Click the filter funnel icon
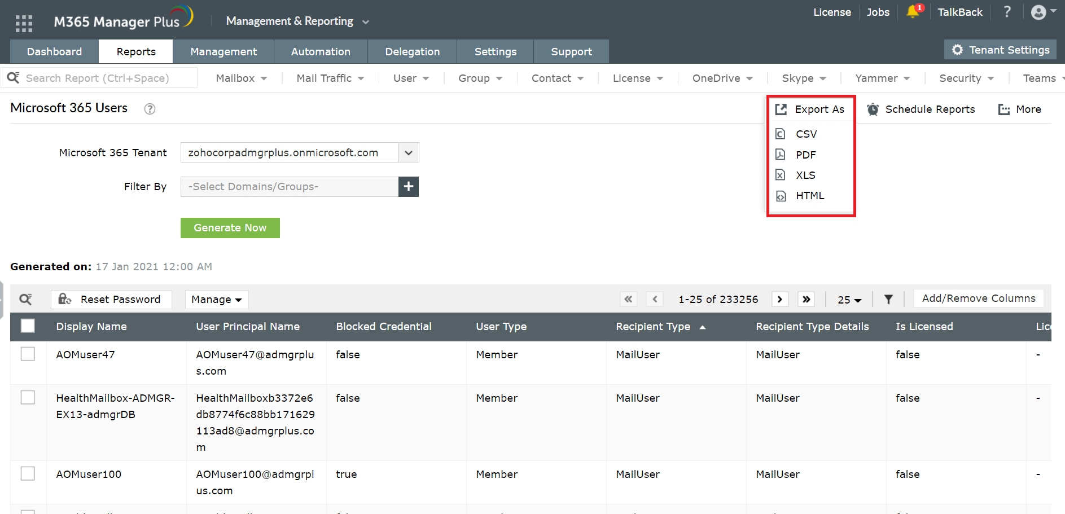This screenshot has height=514, width=1065. click(x=888, y=299)
